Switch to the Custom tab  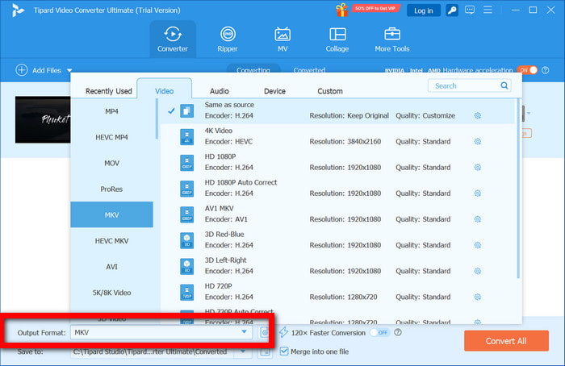tap(329, 91)
